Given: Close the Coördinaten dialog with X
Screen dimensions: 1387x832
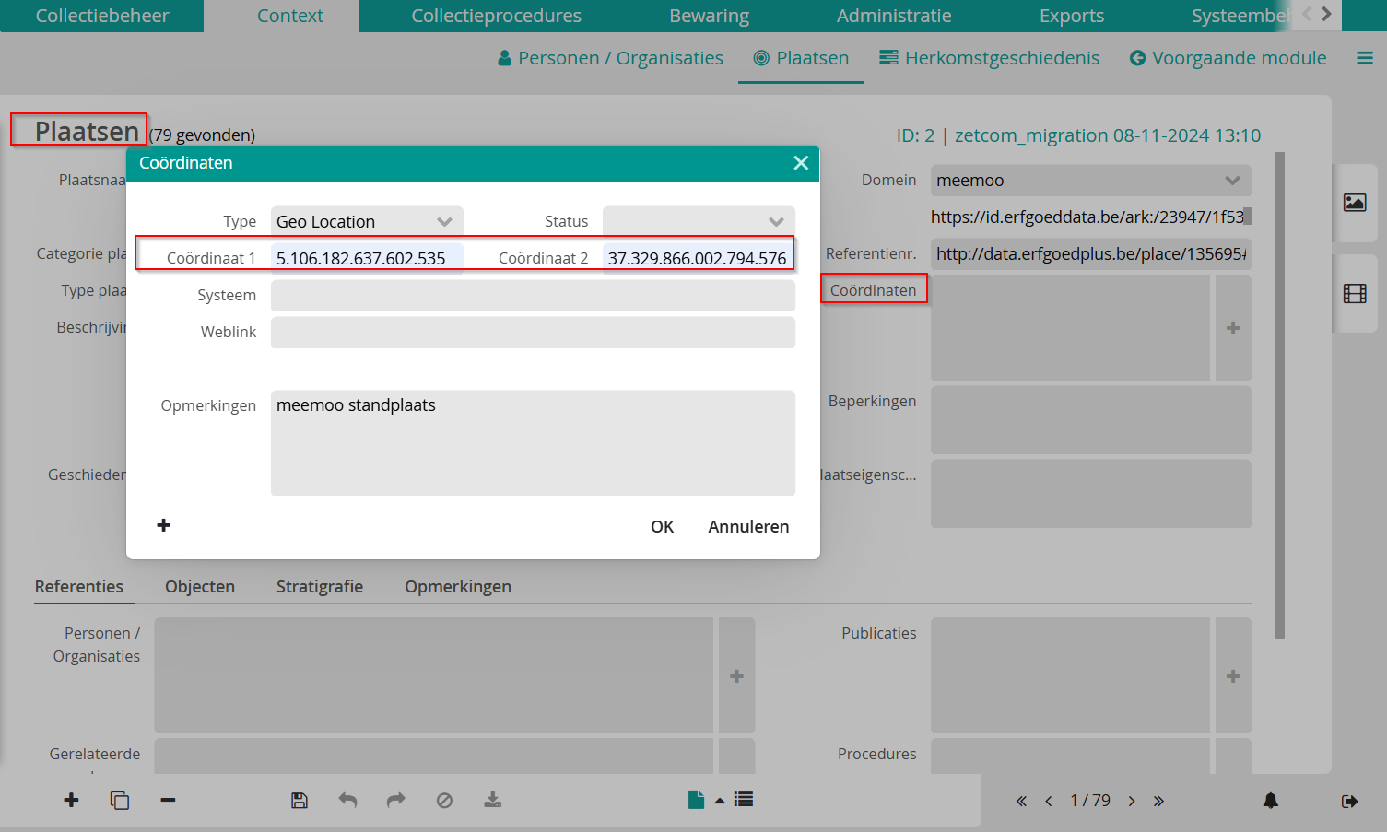Looking at the screenshot, I should 801,163.
